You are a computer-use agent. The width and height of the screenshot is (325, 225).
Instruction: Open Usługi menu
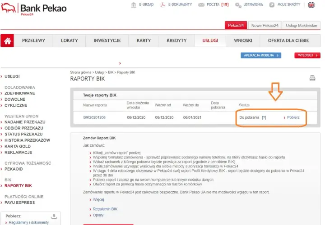pos(210,40)
